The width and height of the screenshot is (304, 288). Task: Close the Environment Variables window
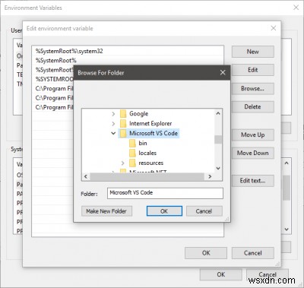point(296,8)
